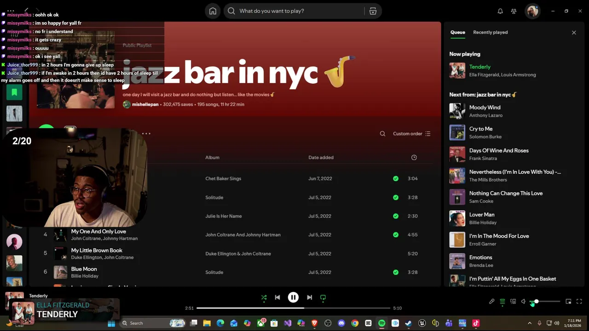Select the Queue tab
This screenshot has height=331, width=589.
(457, 32)
